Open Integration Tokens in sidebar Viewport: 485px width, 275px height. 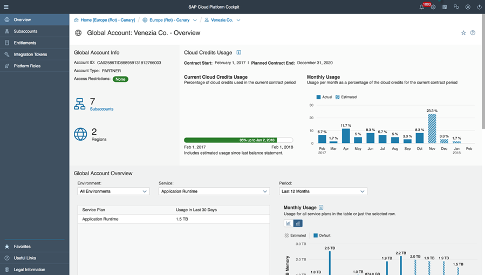(35, 54)
